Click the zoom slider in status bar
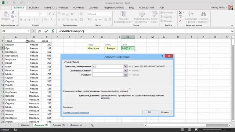The width and height of the screenshot is (235, 132). pos(212,129)
